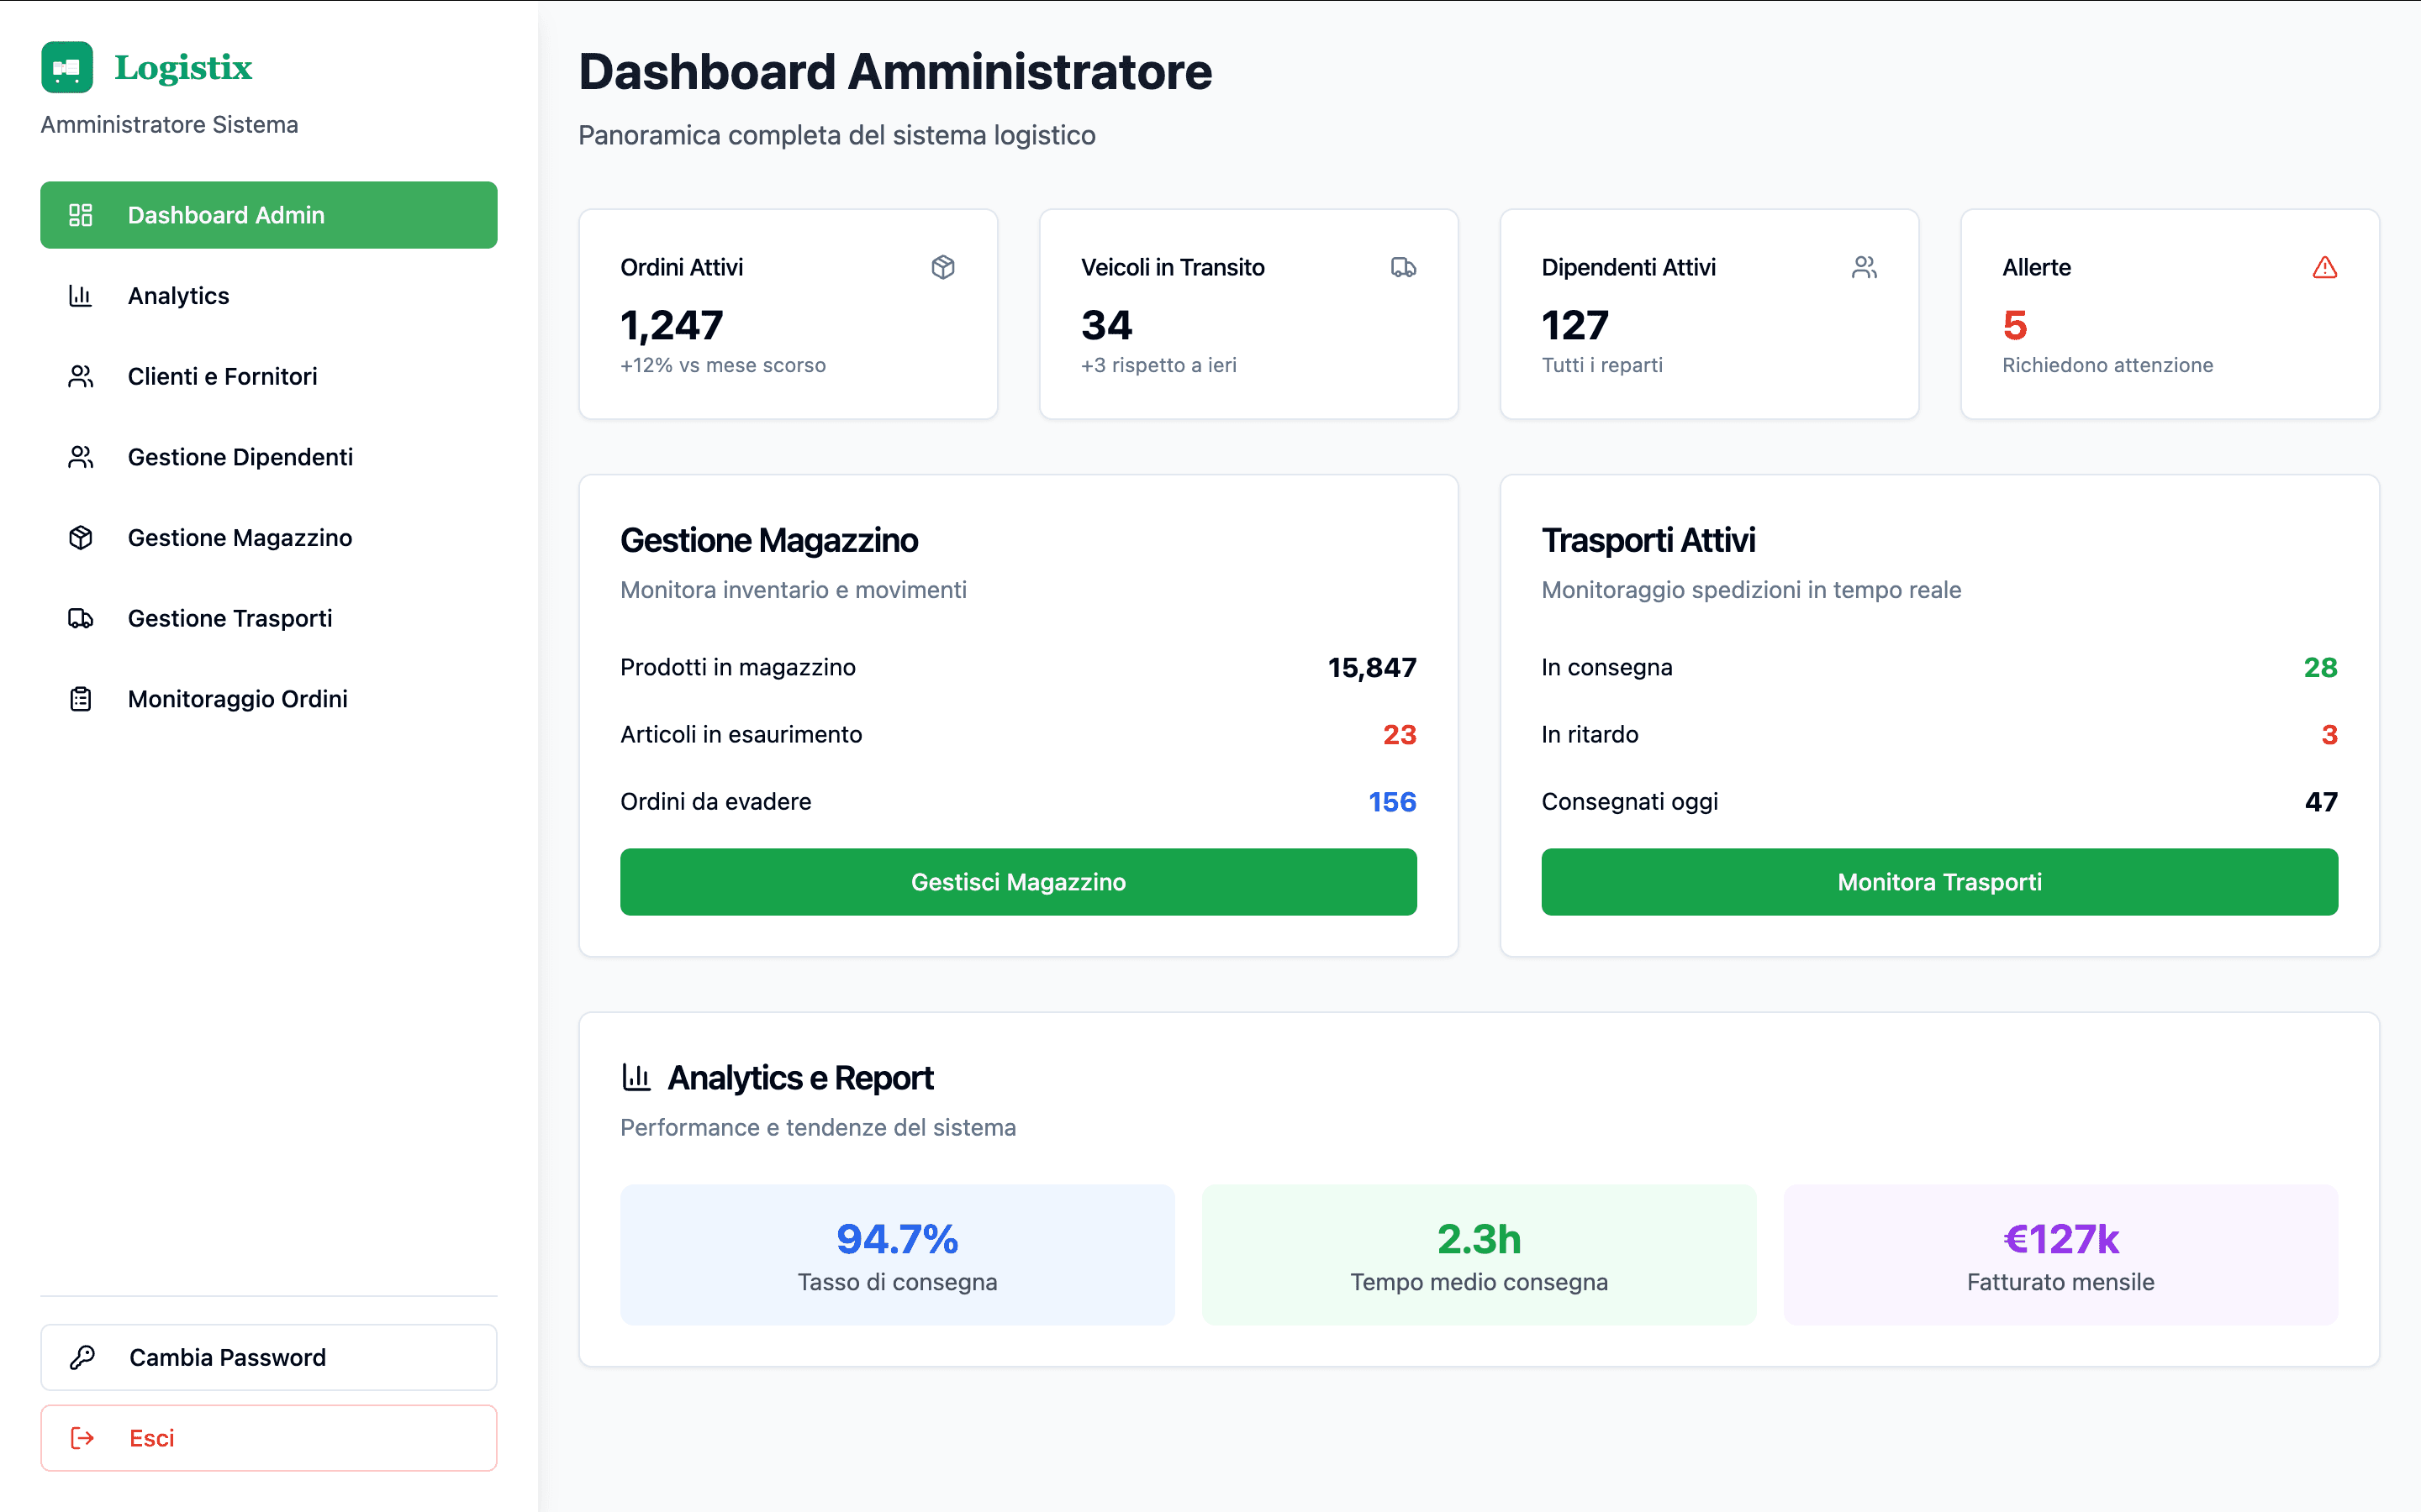The height and width of the screenshot is (1512, 2421).
Task: Click the Ordini Attivi value 1,247
Action: (672, 325)
